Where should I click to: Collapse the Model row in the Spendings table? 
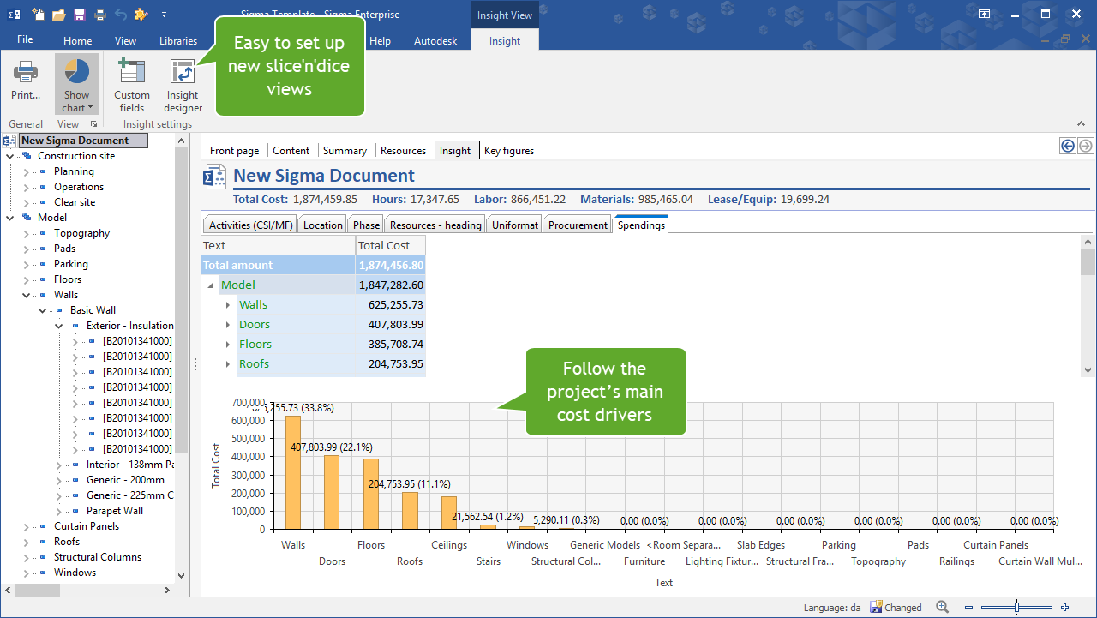[x=210, y=285]
